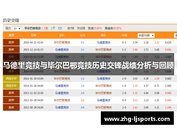Click the 半场 column header
Image resolution: width=177 pixels, height=128 pixels.
[124, 35]
